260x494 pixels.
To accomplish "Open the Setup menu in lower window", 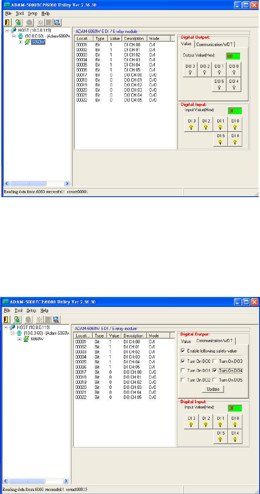I will 32,310.
